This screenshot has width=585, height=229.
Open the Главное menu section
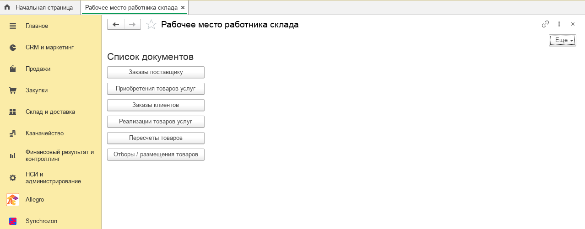[37, 26]
